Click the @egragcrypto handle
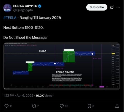The width and height of the screenshot is (124, 112). [23, 10]
